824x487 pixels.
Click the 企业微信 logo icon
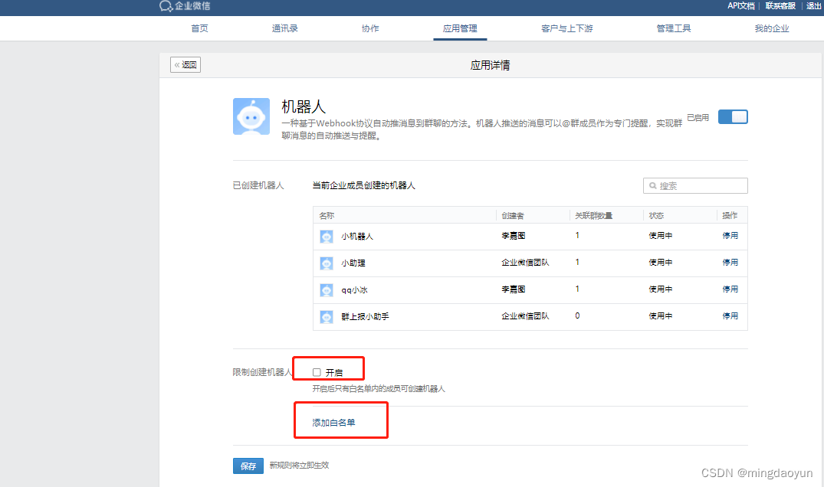point(164,7)
